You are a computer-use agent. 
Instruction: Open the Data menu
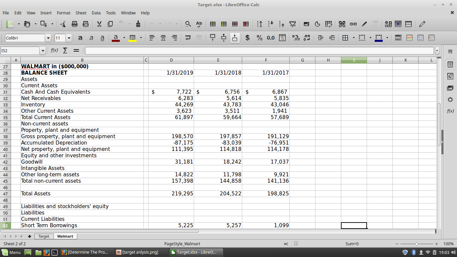[96, 13]
